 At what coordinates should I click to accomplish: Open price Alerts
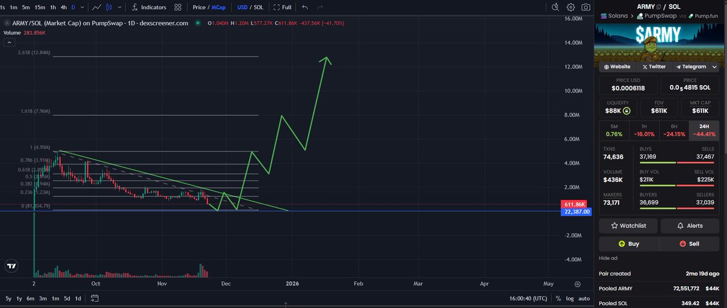[x=690, y=226]
